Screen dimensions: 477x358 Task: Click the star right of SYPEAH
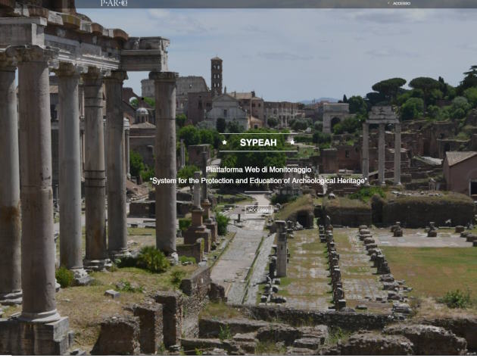pyautogui.click(x=292, y=142)
